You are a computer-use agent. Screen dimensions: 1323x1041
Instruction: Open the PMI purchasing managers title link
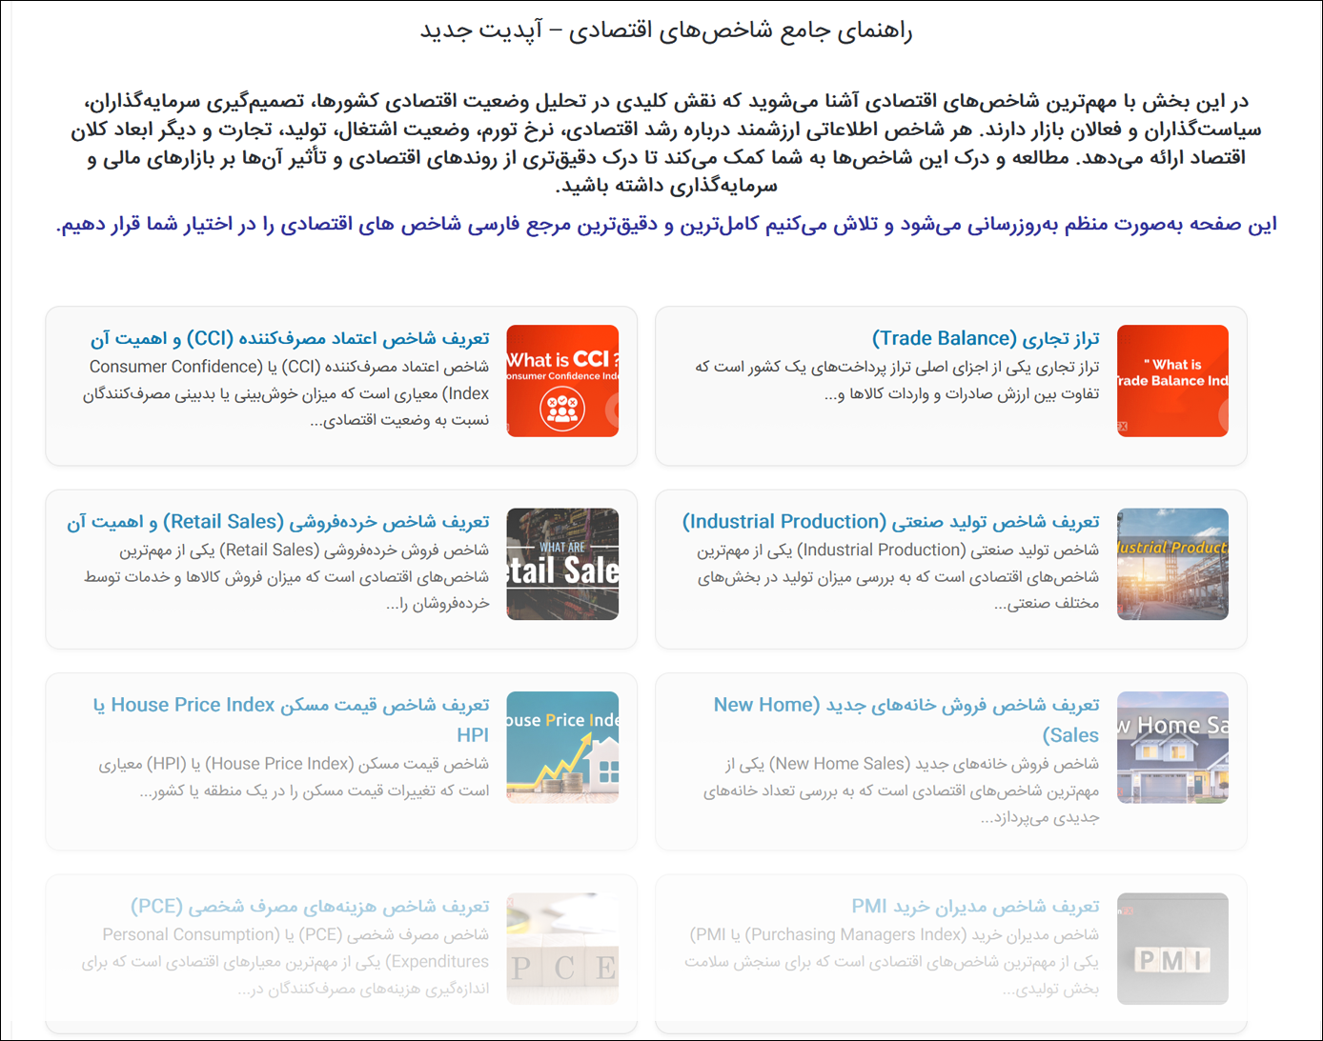[975, 907]
